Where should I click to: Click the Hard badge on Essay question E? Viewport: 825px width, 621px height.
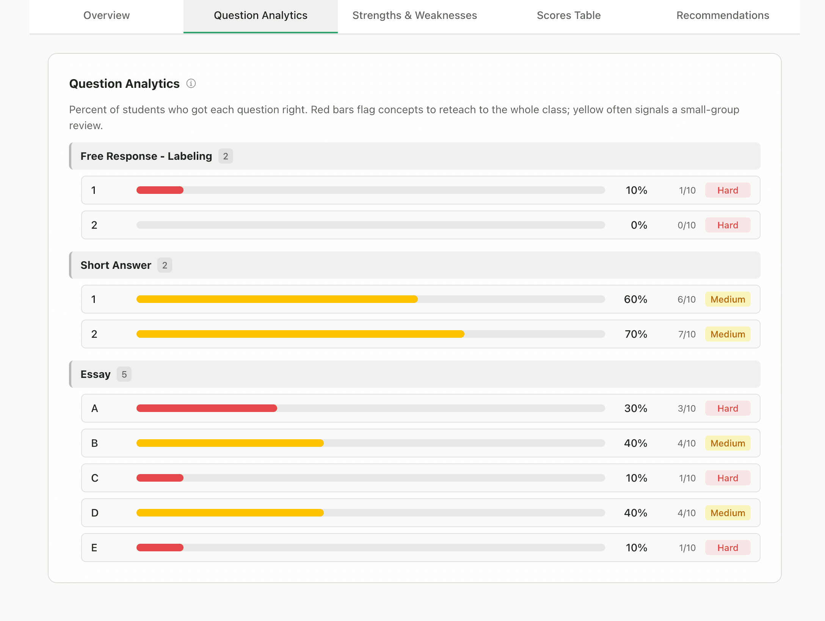point(727,548)
